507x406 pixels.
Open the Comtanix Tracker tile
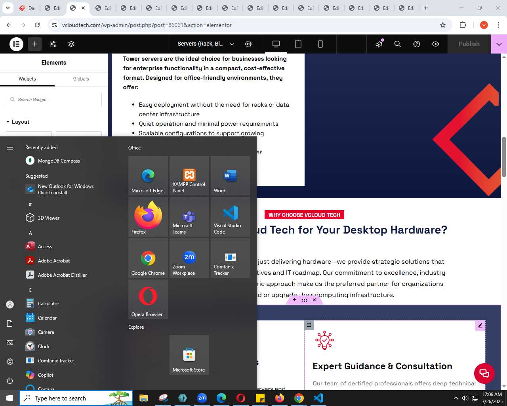231,258
